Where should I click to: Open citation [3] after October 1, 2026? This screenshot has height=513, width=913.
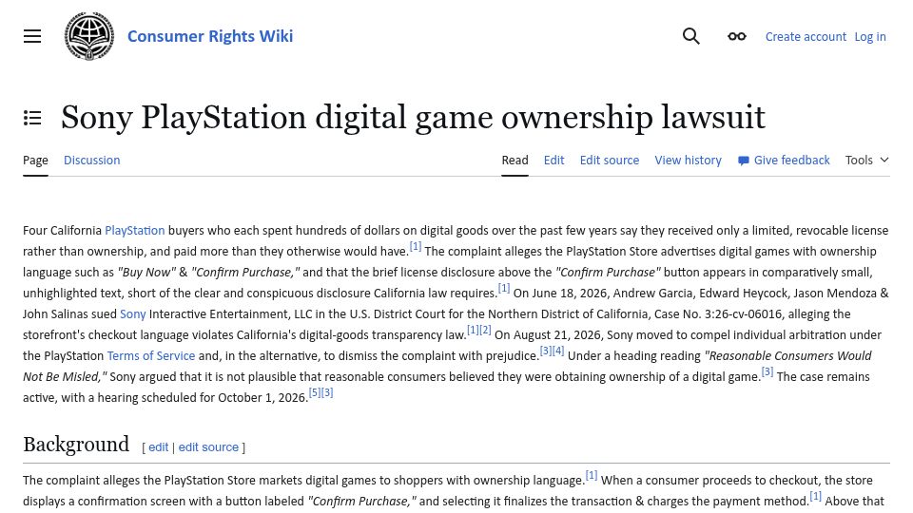click(327, 392)
